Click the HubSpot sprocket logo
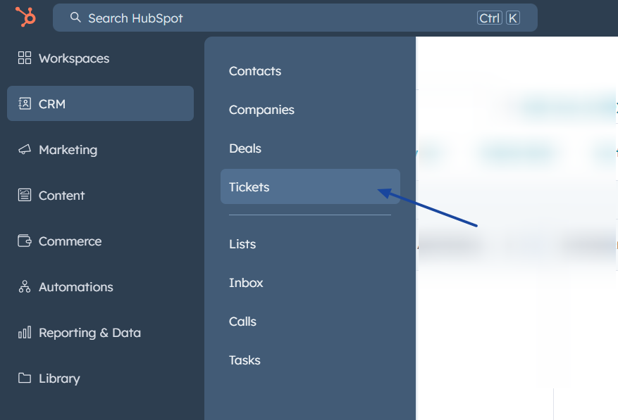Screen dimensions: 618x420 [x=26, y=17]
